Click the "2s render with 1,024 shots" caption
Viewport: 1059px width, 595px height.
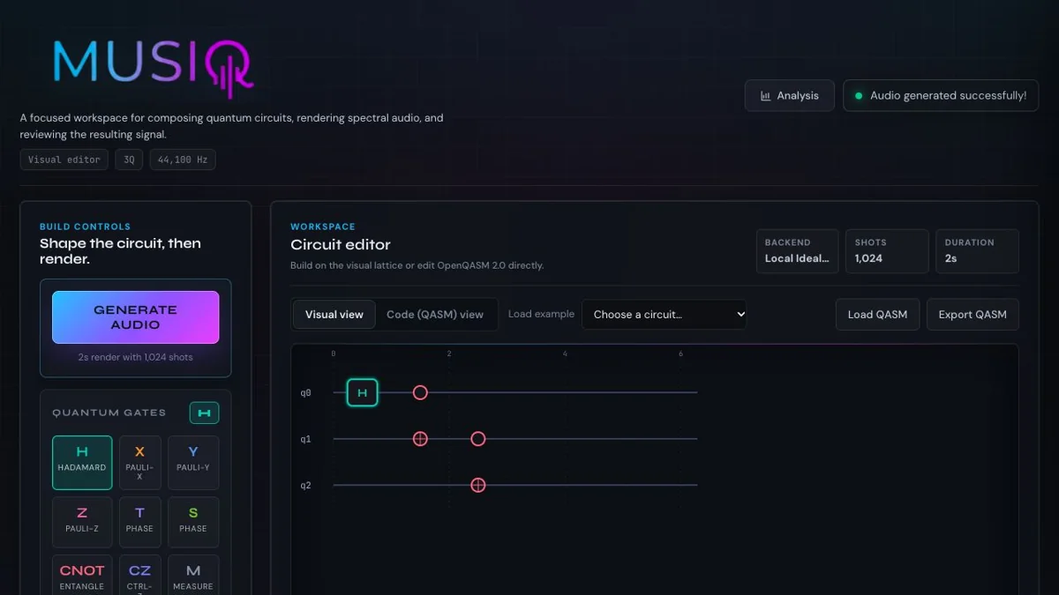tap(136, 357)
